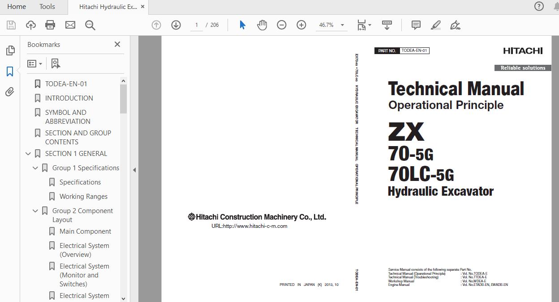Click bookmarks scrollbar down arrow
This screenshot has width=559, height=302.
pos(124,298)
